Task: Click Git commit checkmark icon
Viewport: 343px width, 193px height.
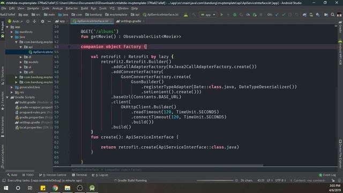Action: point(284,14)
